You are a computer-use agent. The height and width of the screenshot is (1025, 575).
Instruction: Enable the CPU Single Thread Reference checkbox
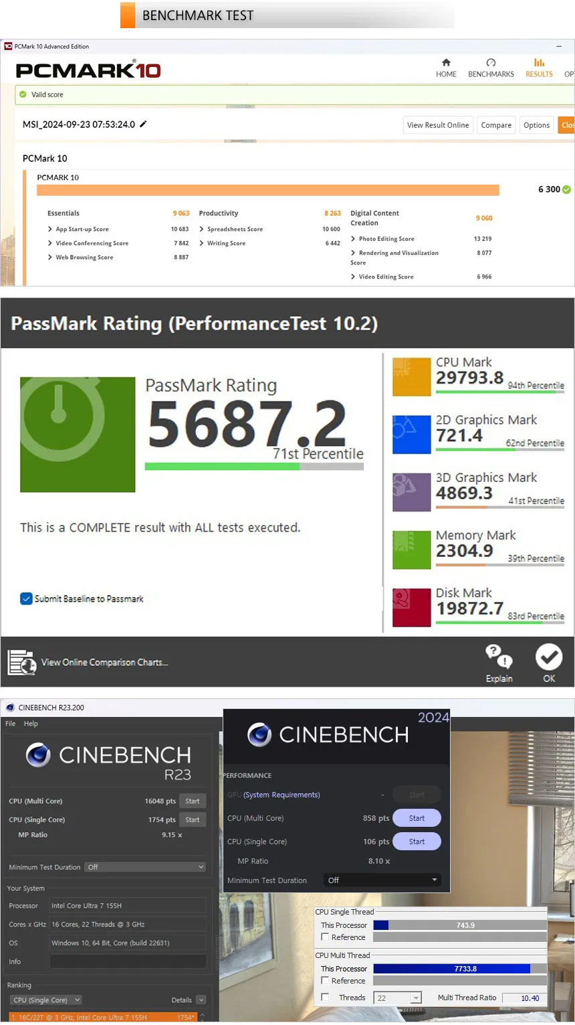pos(325,937)
